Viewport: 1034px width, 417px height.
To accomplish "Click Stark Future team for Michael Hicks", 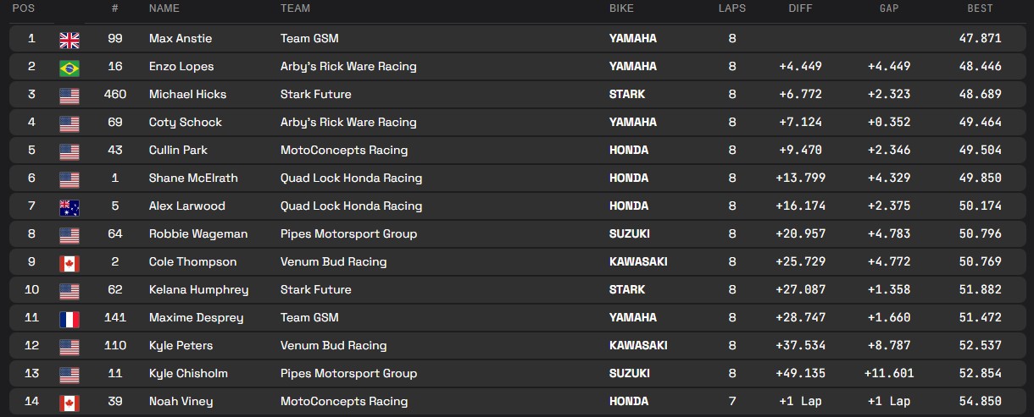I will 315,94.
